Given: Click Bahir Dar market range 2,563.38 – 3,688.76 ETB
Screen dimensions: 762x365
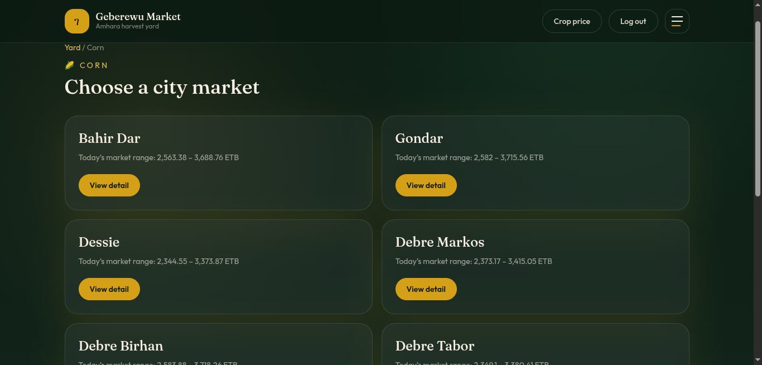Looking at the screenshot, I should (x=159, y=157).
